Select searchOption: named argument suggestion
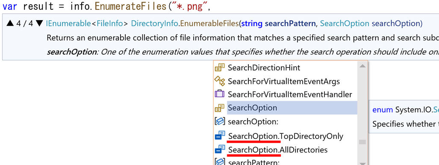This screenshot has width=439, height=165. click(x=253, y=122)
